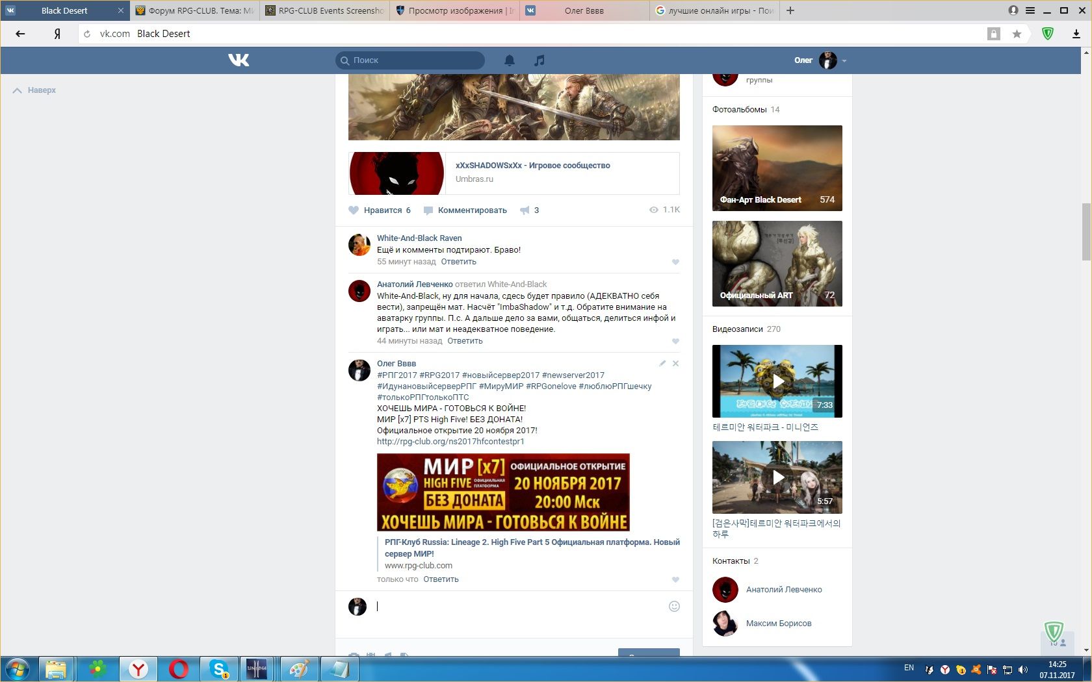The height and width of the screenshot is (682, 1092).
Task: Expand the Олег profile dropdown menu
Action: coord(844,60)
